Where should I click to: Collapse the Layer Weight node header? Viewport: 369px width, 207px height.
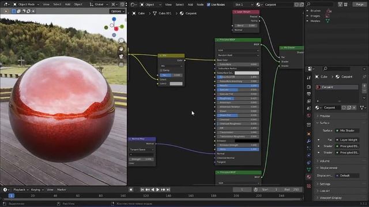235,11
